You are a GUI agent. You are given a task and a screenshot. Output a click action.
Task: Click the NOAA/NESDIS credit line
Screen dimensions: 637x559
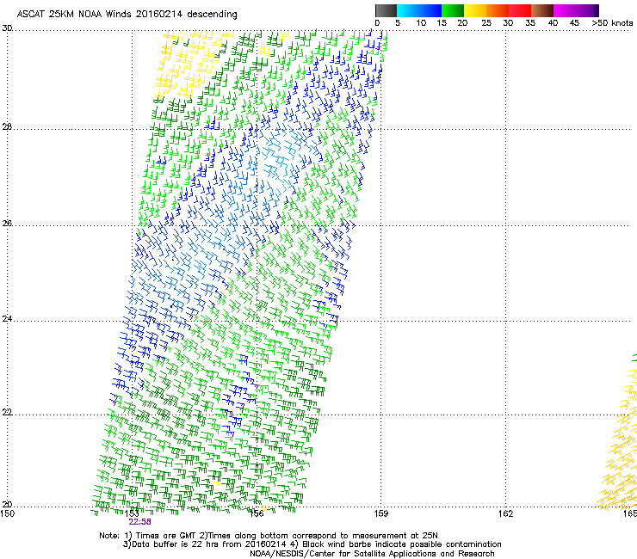[x=372, y=554]
